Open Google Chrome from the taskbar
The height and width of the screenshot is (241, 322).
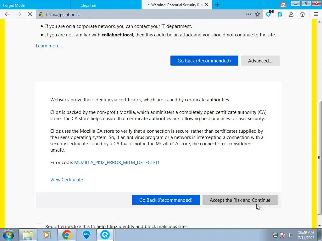(67, 235)
